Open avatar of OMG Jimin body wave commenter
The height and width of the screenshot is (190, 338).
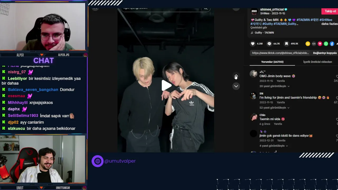[x=253, y=74]
